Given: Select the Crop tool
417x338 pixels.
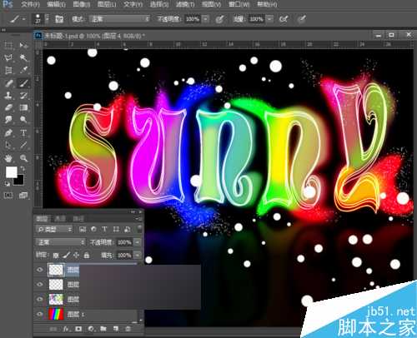Looking at the screenshot, I should (x=8, y=70).
